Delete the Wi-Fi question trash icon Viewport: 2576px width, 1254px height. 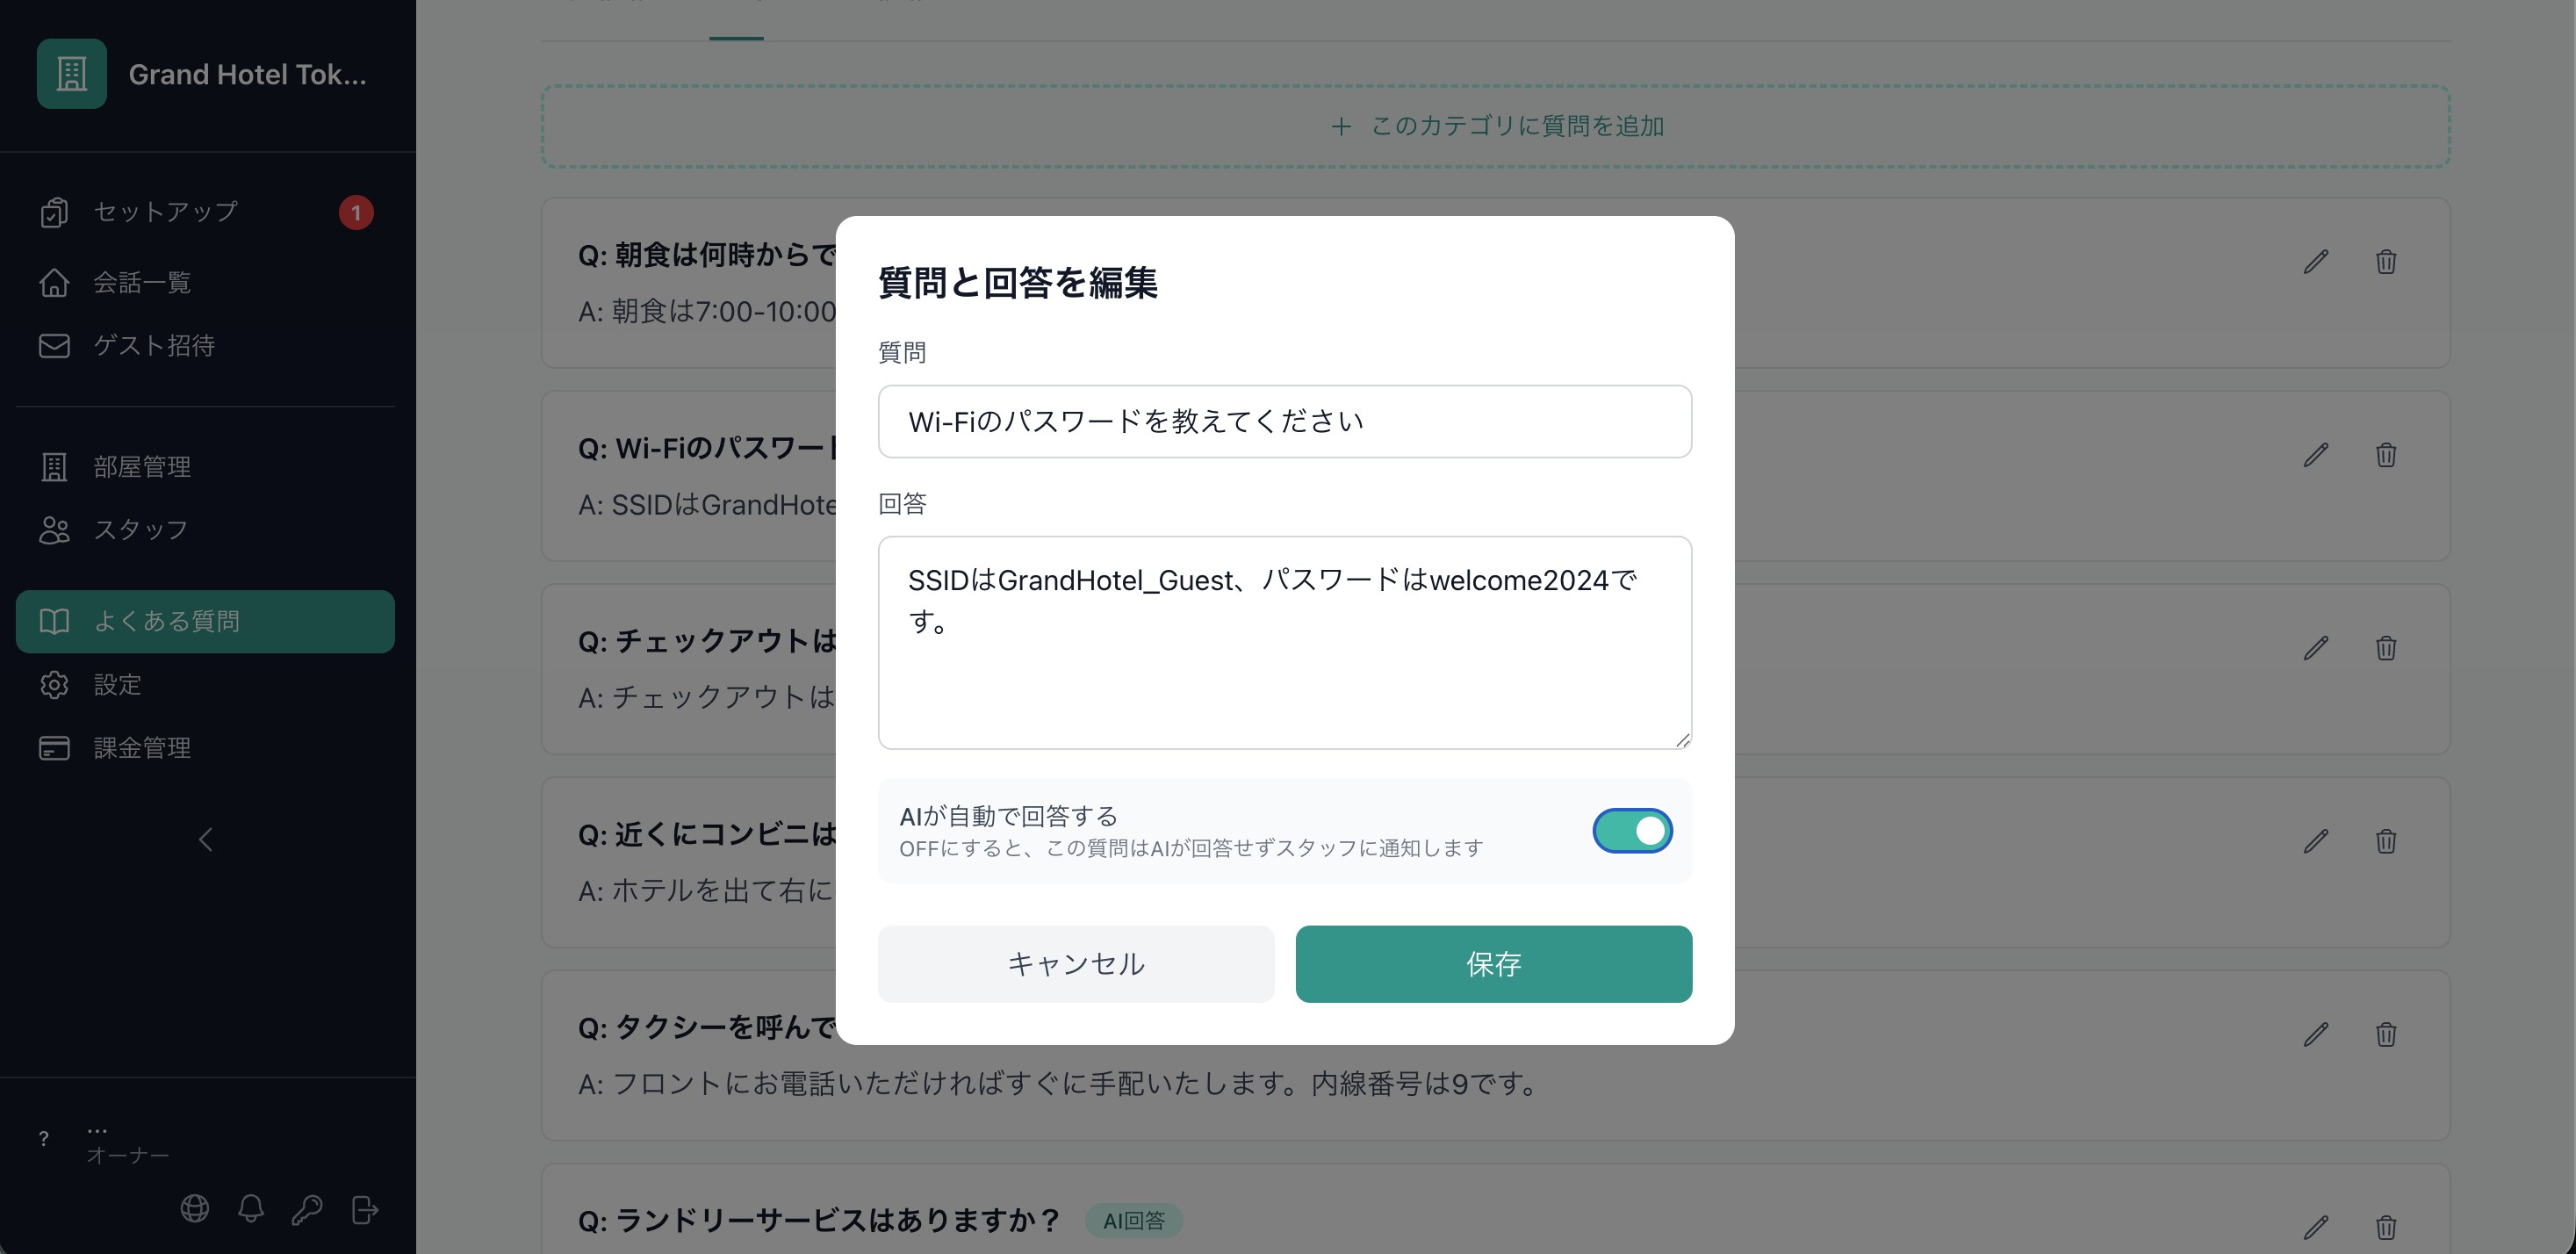click(2386, 455)
